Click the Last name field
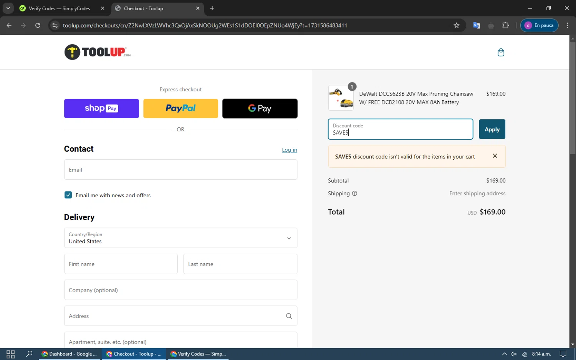Viewport: 576px width, 360px height. pos(240,264)
